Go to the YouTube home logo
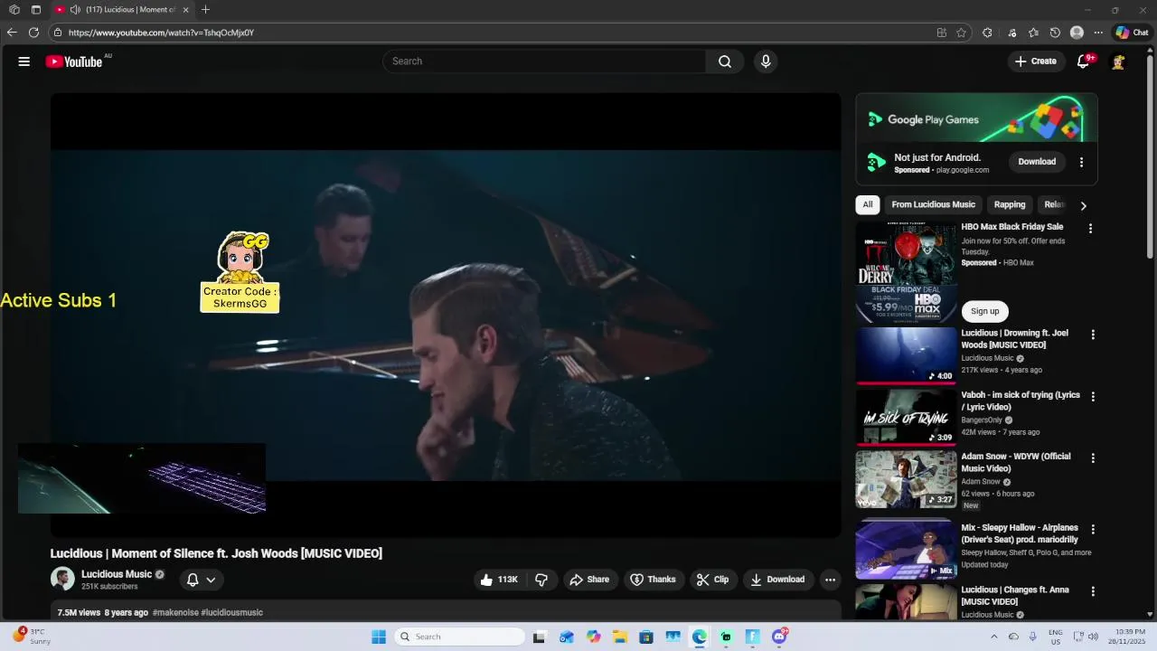1157x651 pixels. tap(74, 61)
